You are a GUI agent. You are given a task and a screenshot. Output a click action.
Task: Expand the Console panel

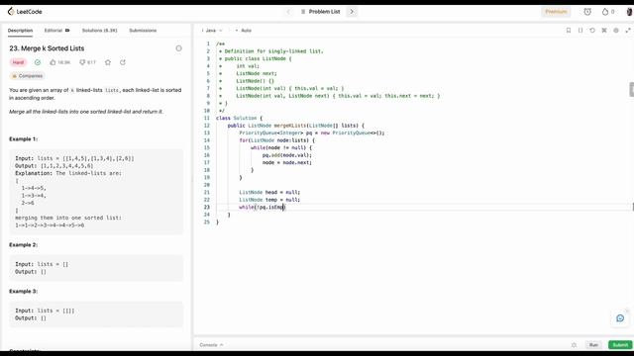[x=211, y=345]
